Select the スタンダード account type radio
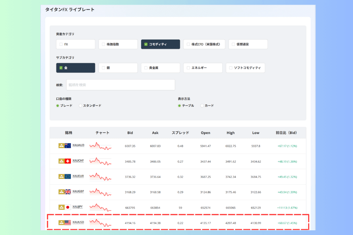This screenshot has width=353, height=235. 80,106
